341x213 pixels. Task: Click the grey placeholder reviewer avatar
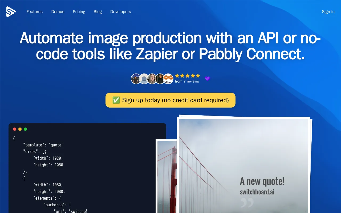pos(144,79)
